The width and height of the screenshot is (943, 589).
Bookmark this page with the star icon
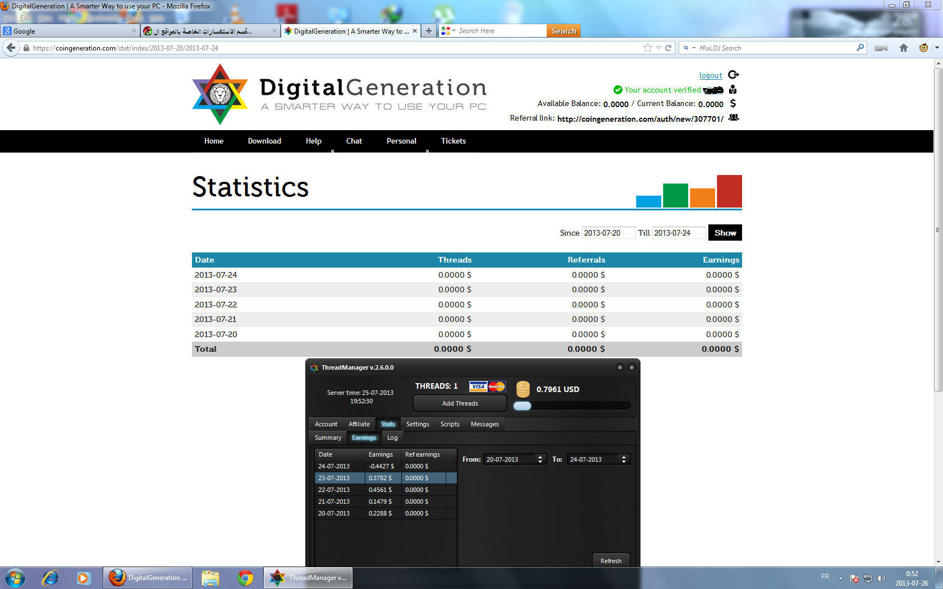[648, 48]
